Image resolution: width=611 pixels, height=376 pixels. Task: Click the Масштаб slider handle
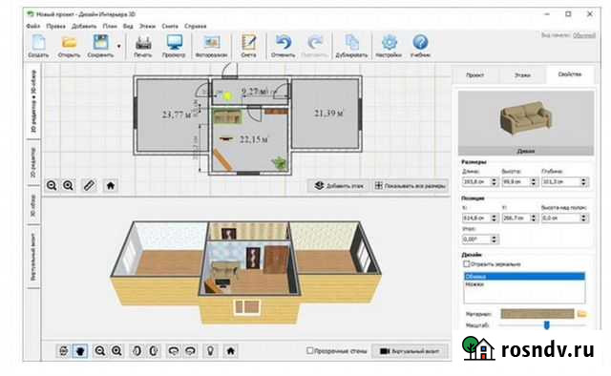point(547,325)
